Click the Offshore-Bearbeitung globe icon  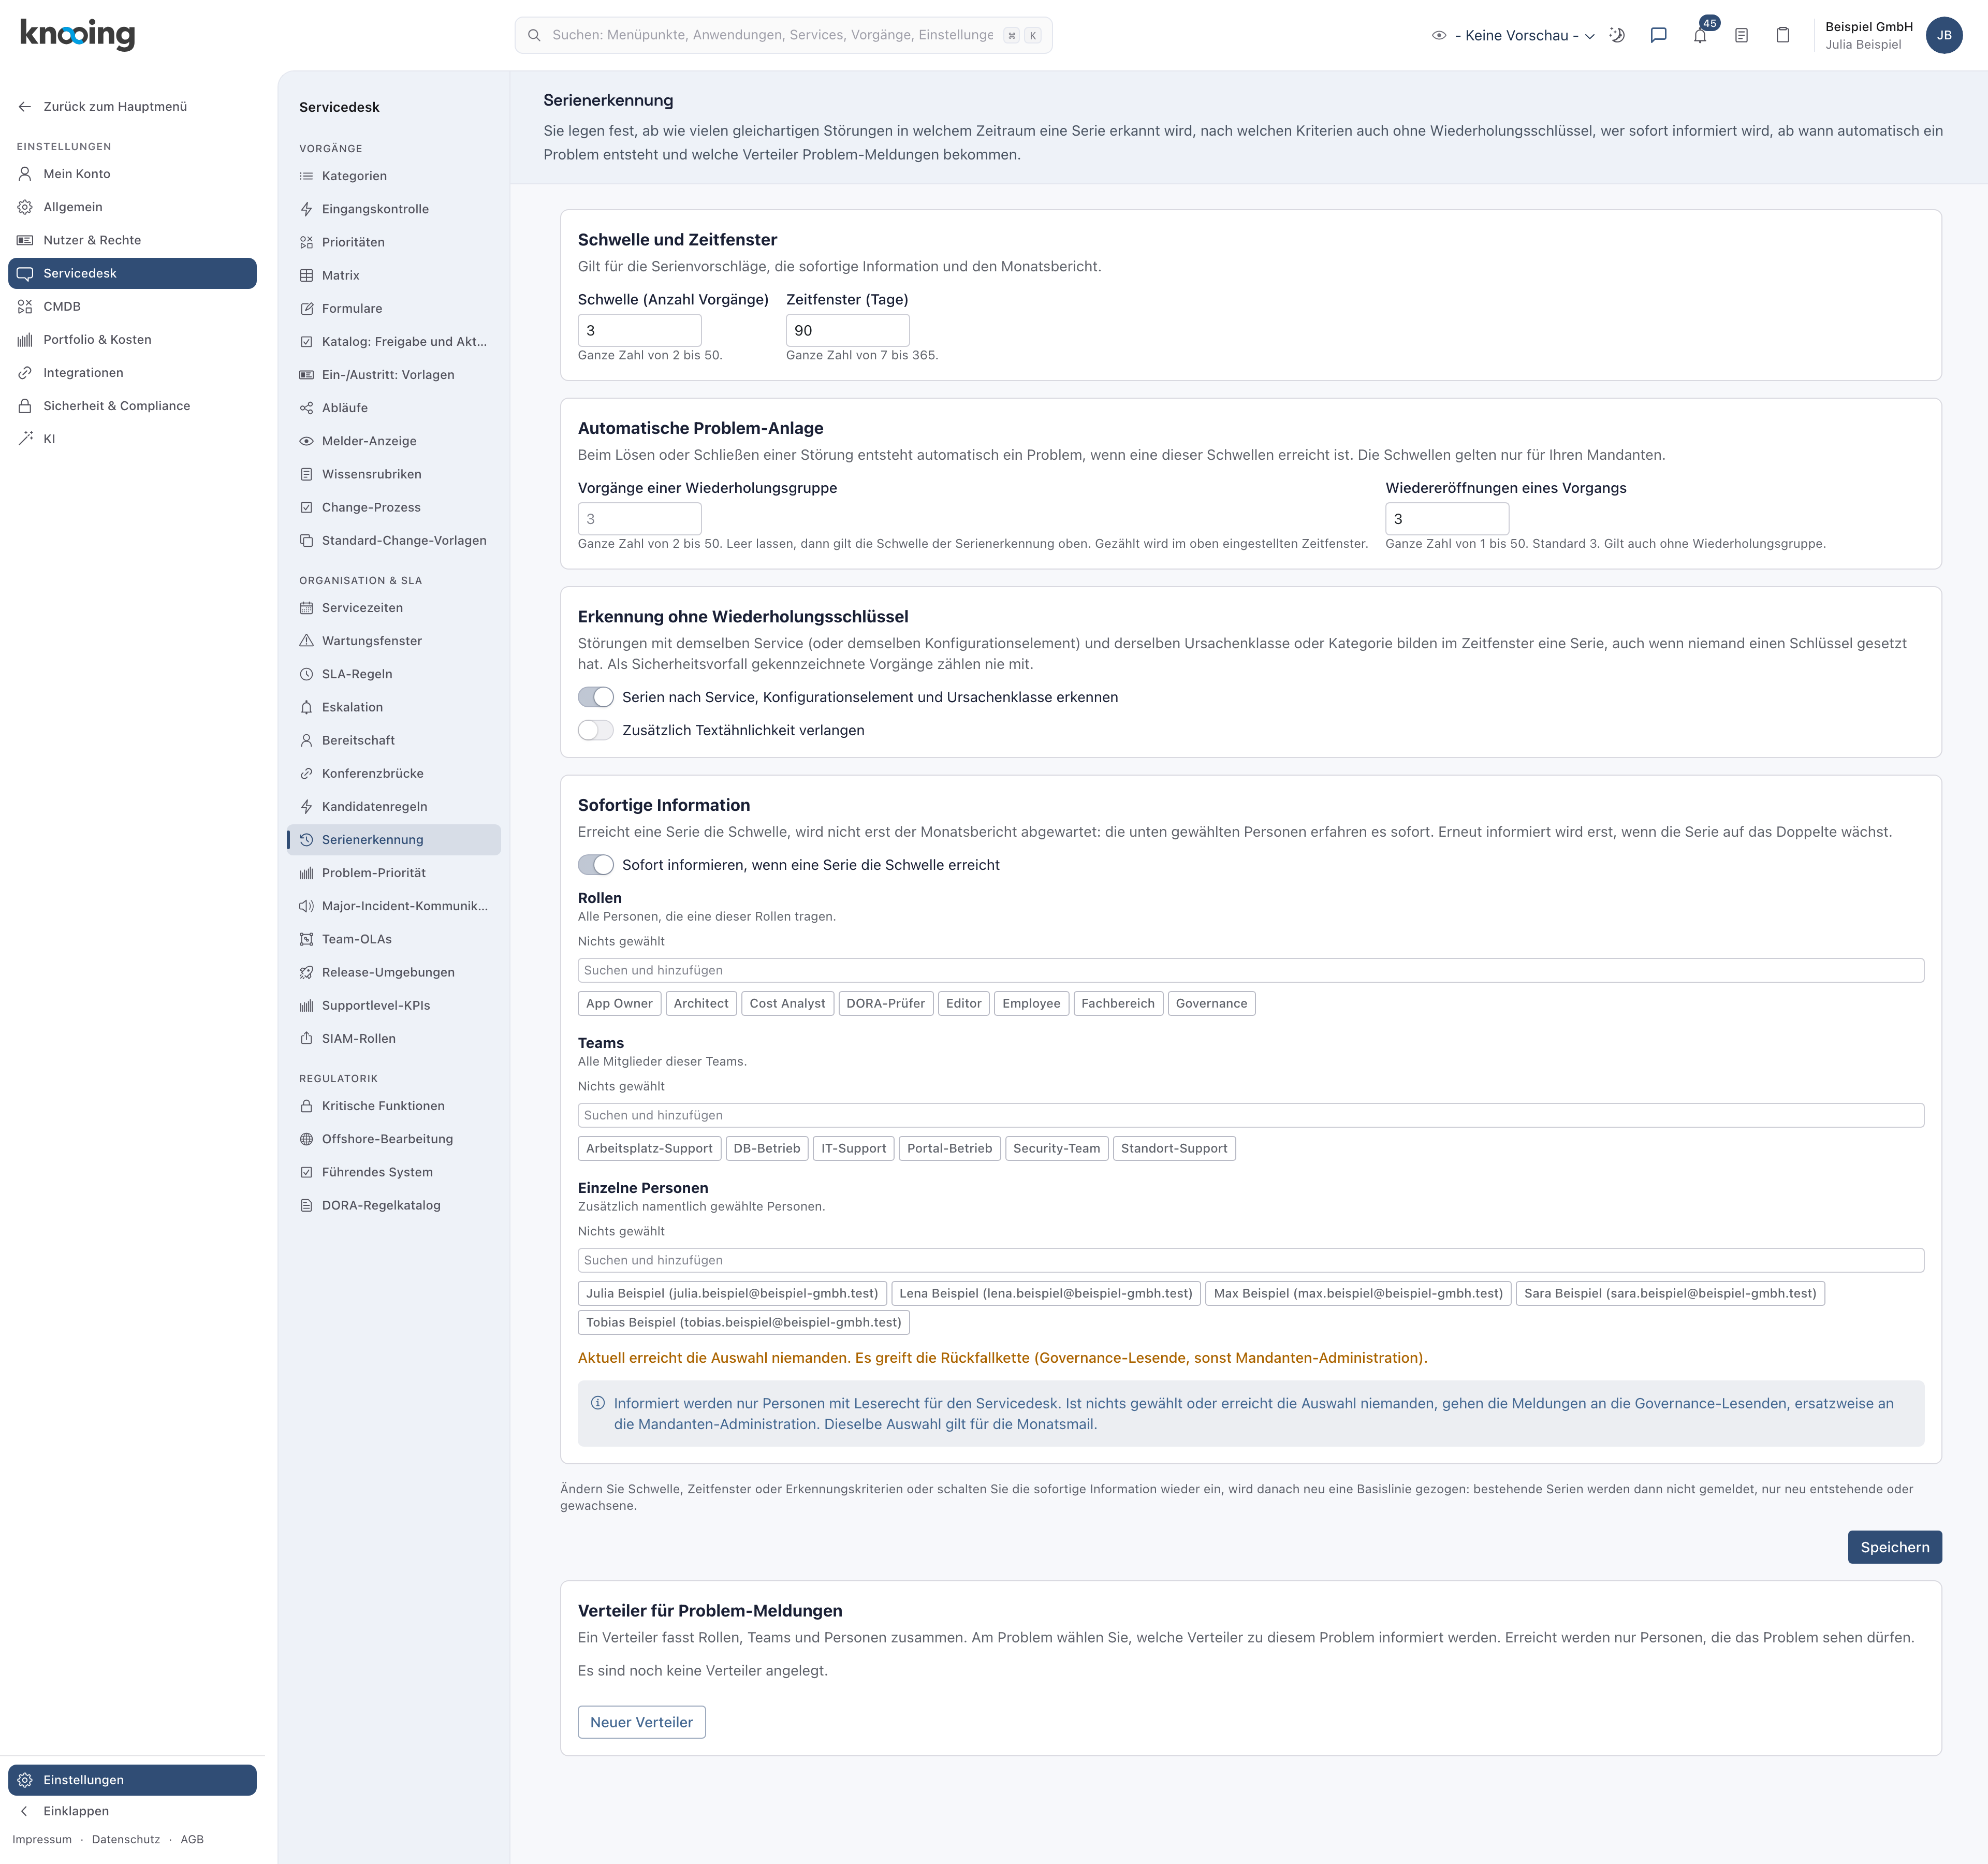tap(306, 1139)
